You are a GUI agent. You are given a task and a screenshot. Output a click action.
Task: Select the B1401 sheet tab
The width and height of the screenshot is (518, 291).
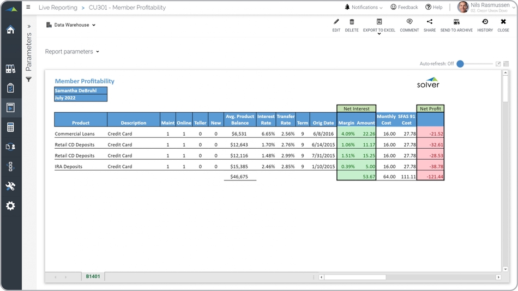[x=93, y=277]
